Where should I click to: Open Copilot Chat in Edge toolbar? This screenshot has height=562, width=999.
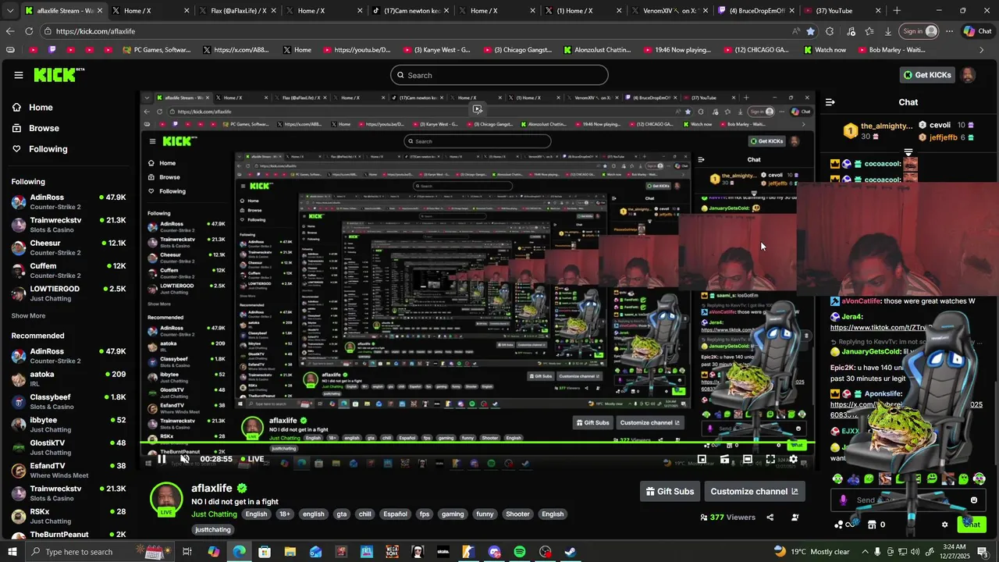click(978, 31)
